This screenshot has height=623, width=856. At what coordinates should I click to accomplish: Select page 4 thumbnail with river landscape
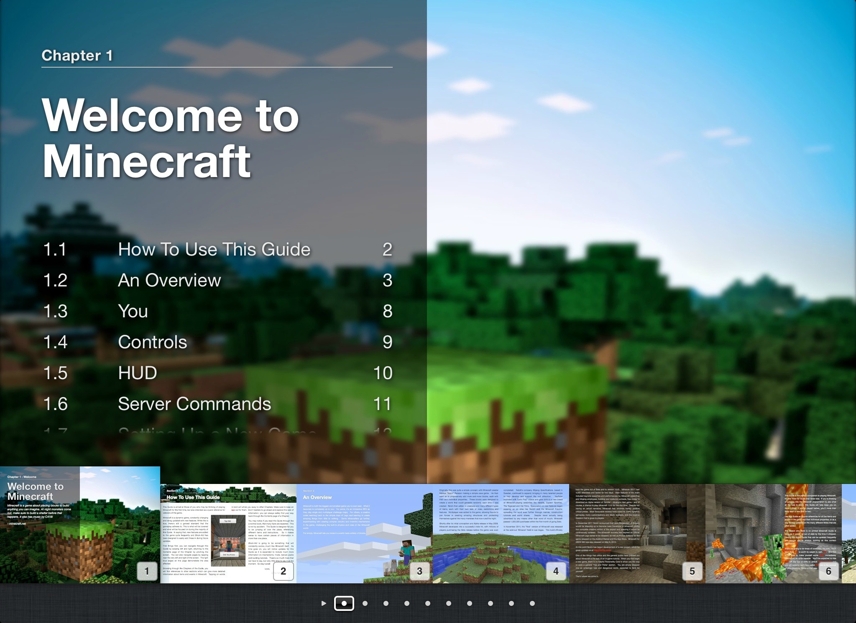point(501,533)
